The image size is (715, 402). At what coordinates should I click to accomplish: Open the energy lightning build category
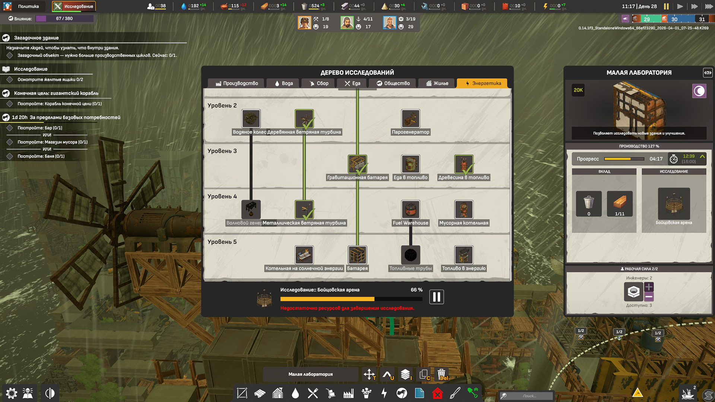point(384,393)
